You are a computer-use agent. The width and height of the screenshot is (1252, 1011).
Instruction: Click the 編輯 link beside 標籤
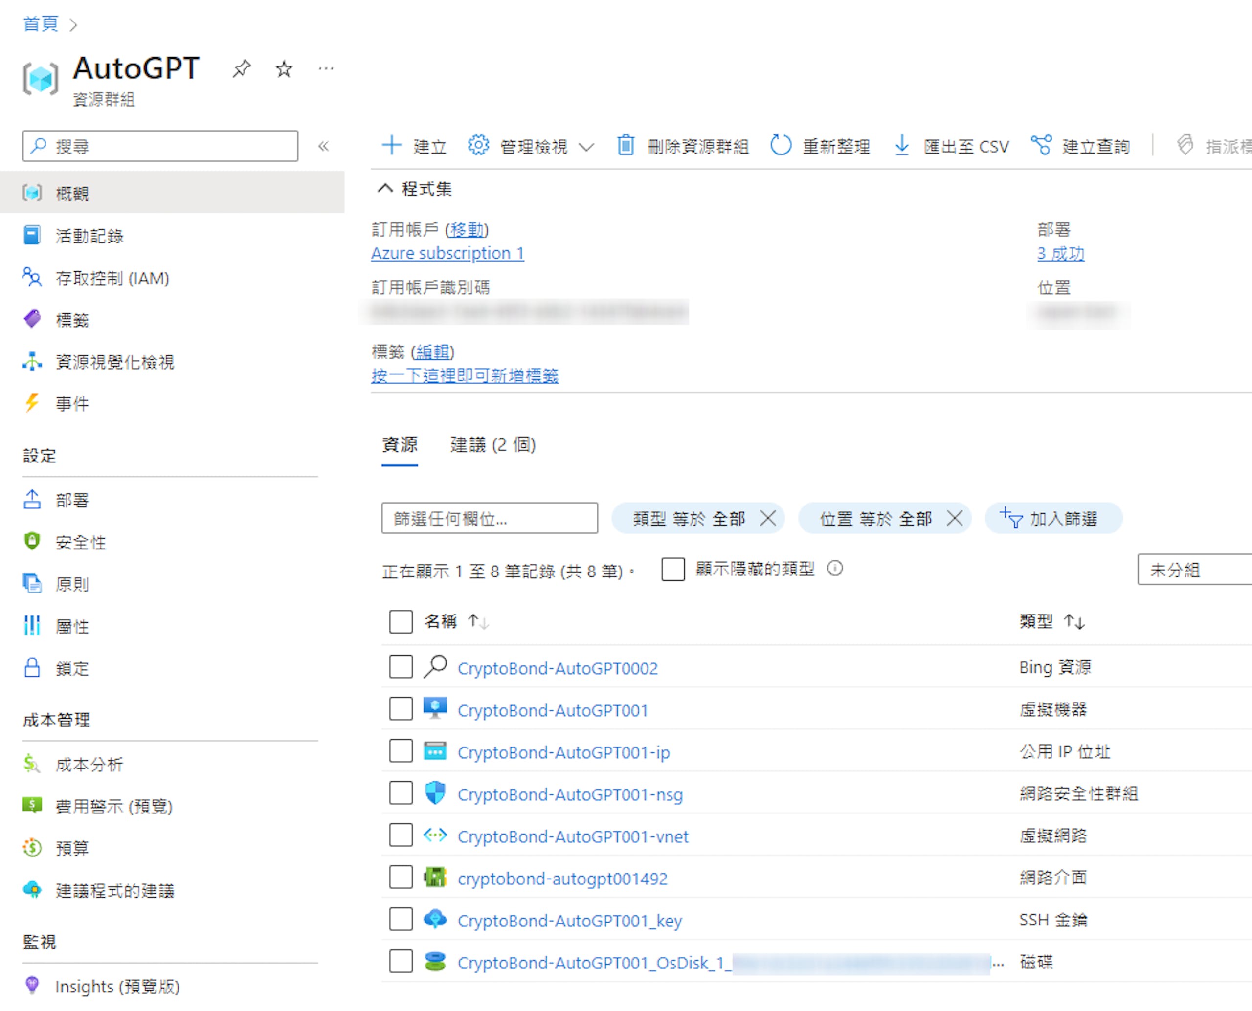click(x=432, y=352)
